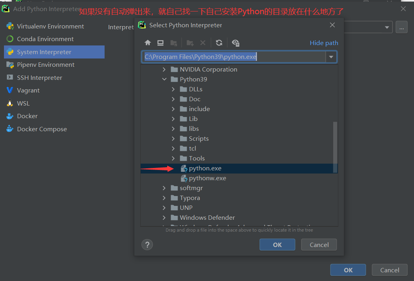Click the WSL penguin icon
This screenshot has height=281, width=414.
point(10,103)
